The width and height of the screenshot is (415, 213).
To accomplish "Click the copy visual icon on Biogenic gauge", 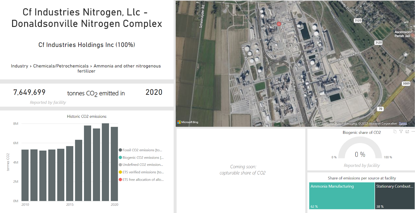I will coord(395,131).
